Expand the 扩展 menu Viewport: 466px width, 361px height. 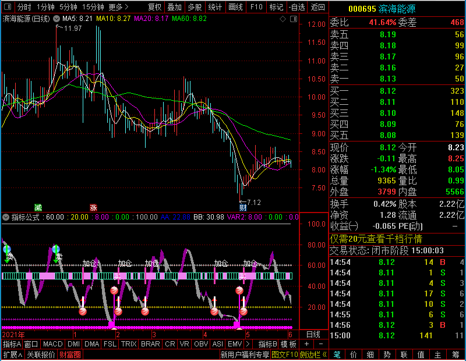click(x=13, y=355)
